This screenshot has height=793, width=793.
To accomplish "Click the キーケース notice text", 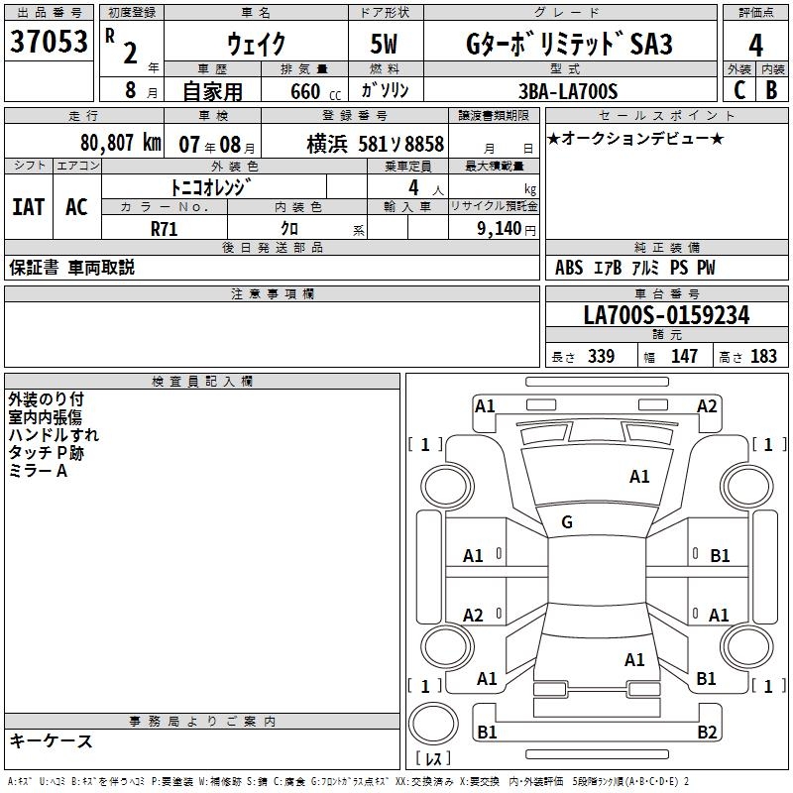I will pos(52,740).
